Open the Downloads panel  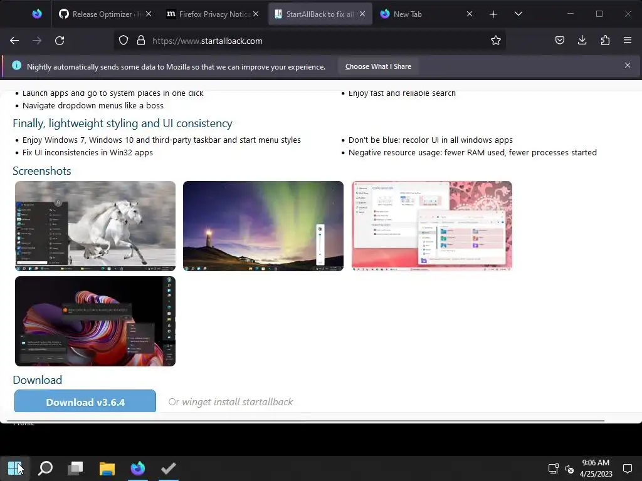(582, 41)
